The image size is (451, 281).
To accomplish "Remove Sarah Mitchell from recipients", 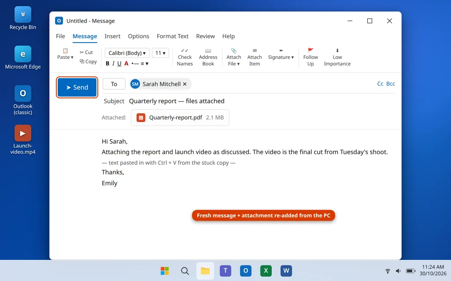I will (x=185, y=84).
